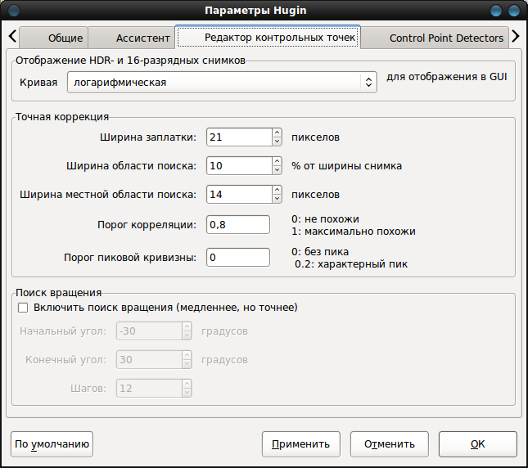Click the last title bar button on the right
Screen dimensions: 528x468
click(513, 11)
